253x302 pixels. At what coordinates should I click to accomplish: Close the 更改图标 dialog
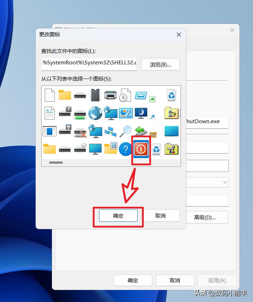coord(179,35)
